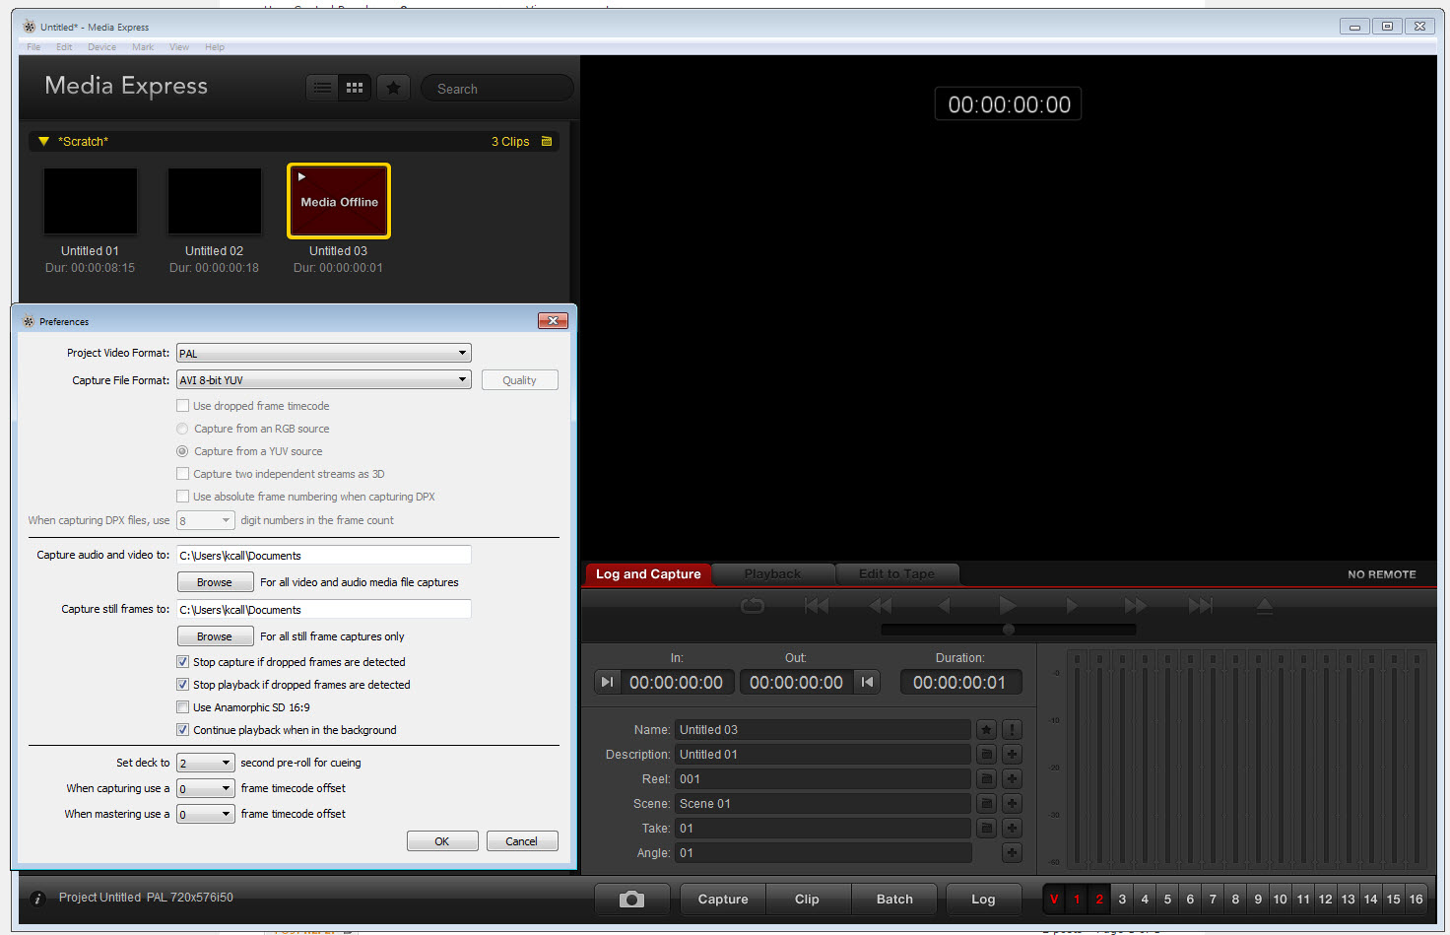Switch to thumbnail grid view icon

click(x=355, y=88)
